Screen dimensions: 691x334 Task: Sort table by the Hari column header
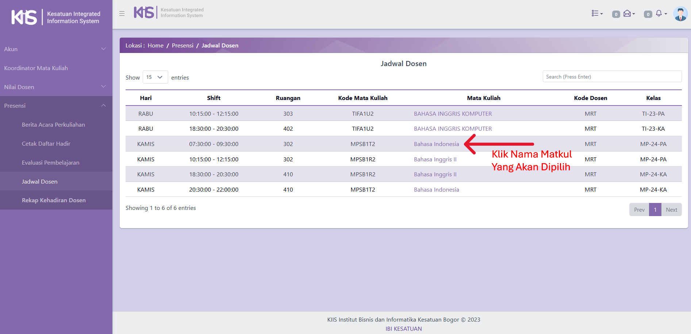click(x=146, y=98)
